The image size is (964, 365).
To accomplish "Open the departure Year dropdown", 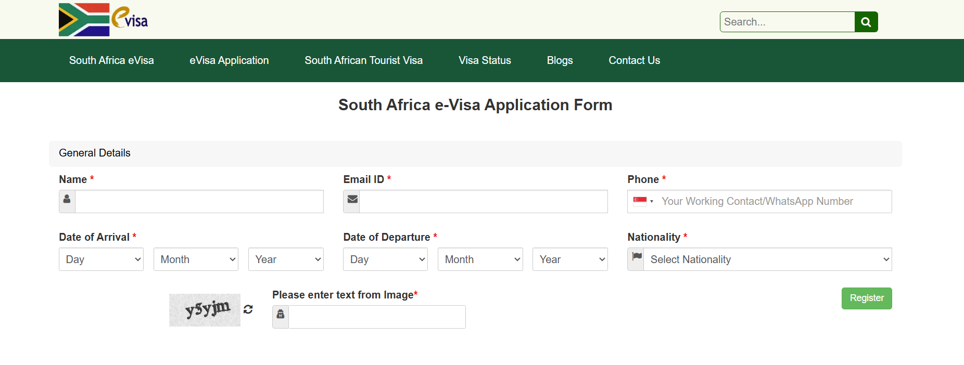I will 570,259.
